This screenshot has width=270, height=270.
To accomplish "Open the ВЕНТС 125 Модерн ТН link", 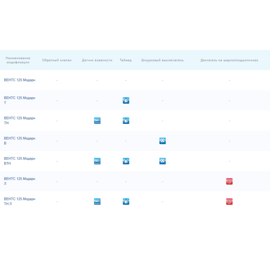I will pyautogui.click(x=19, y=120).
